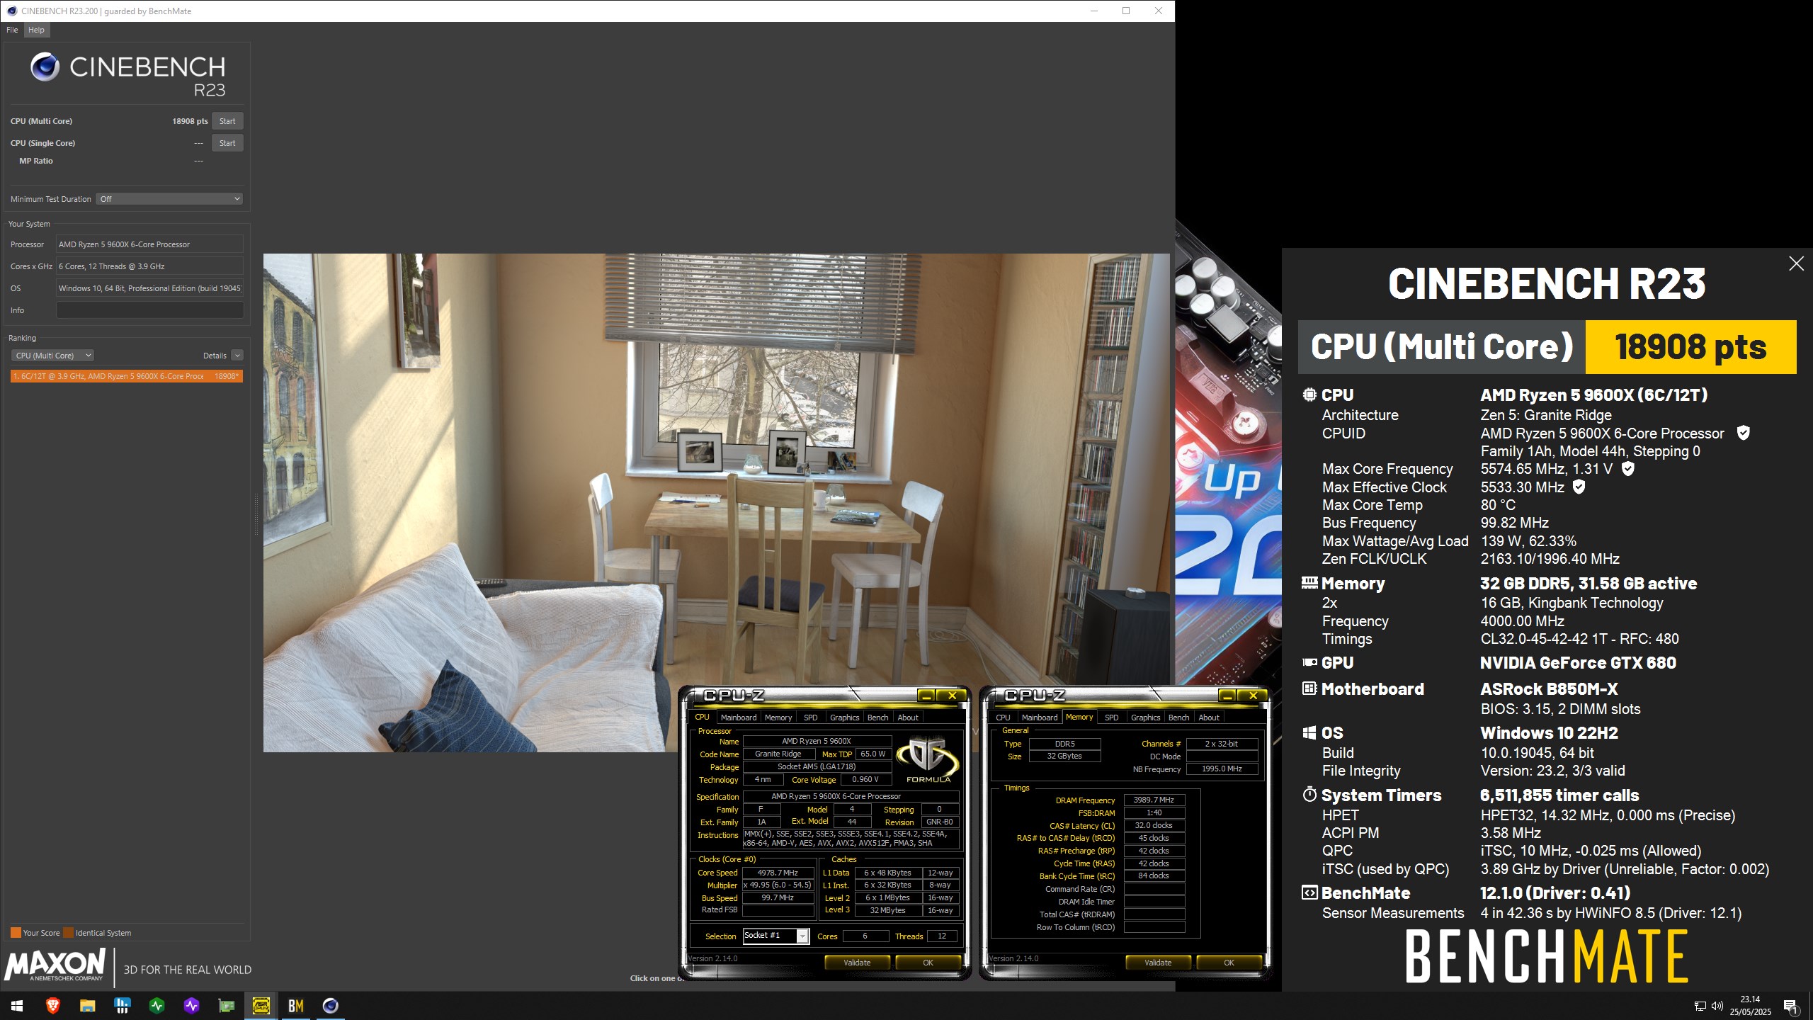Click the empty Info input field
This screenshot has width=1813, height=1020.
click(149, 310)
